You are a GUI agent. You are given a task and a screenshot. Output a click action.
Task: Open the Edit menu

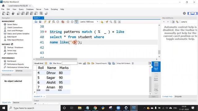(x=8, y=9)
